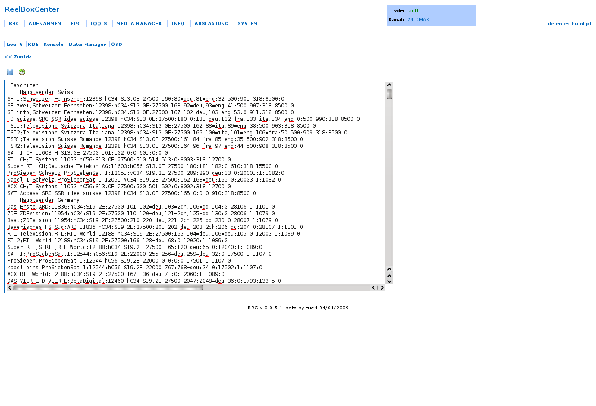Open the TOOLS menu
The height and width of the screenshot is (406, 596).
point(98,24)
